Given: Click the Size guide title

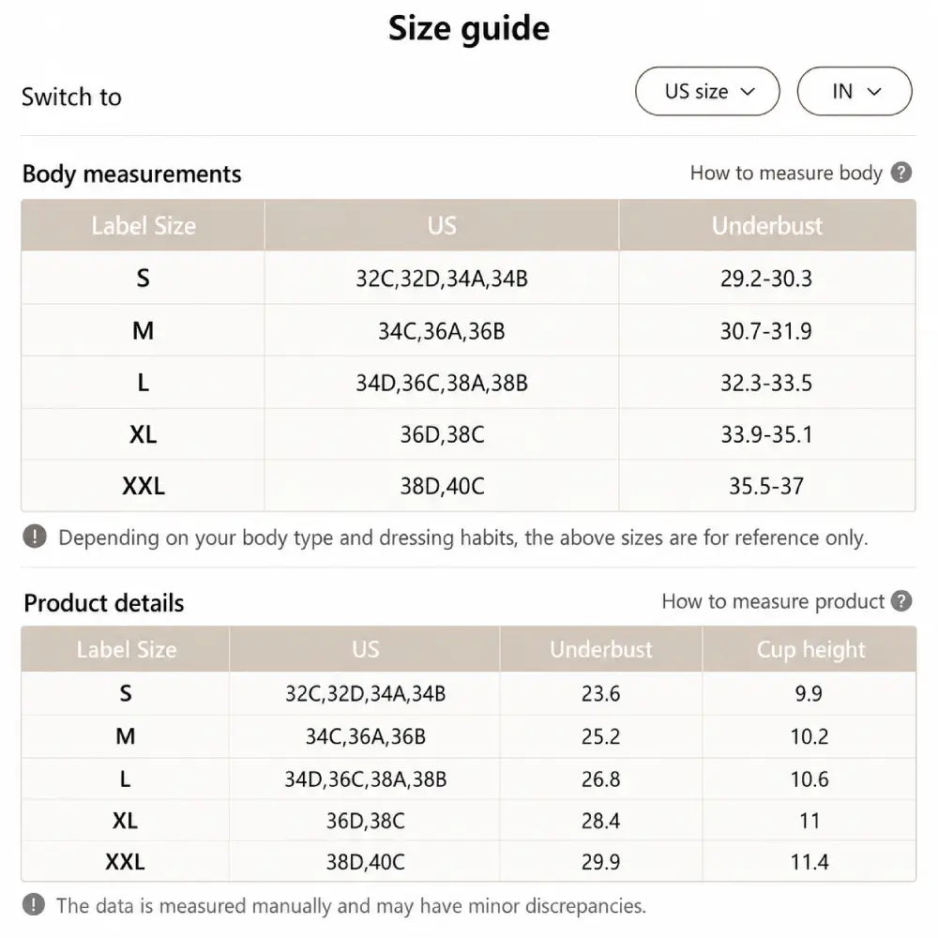Looking at the screenshot, I should click(x=469, y=28).
